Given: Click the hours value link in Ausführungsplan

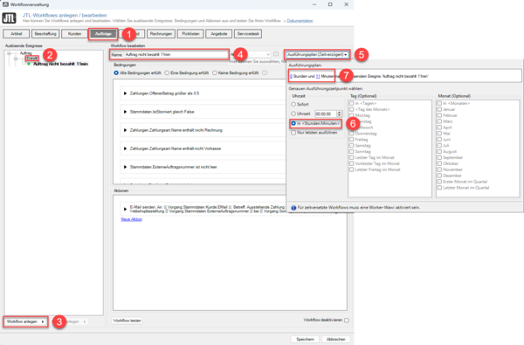Looking at the screenshot, I should pyautogui.click(x=291, y=76).
